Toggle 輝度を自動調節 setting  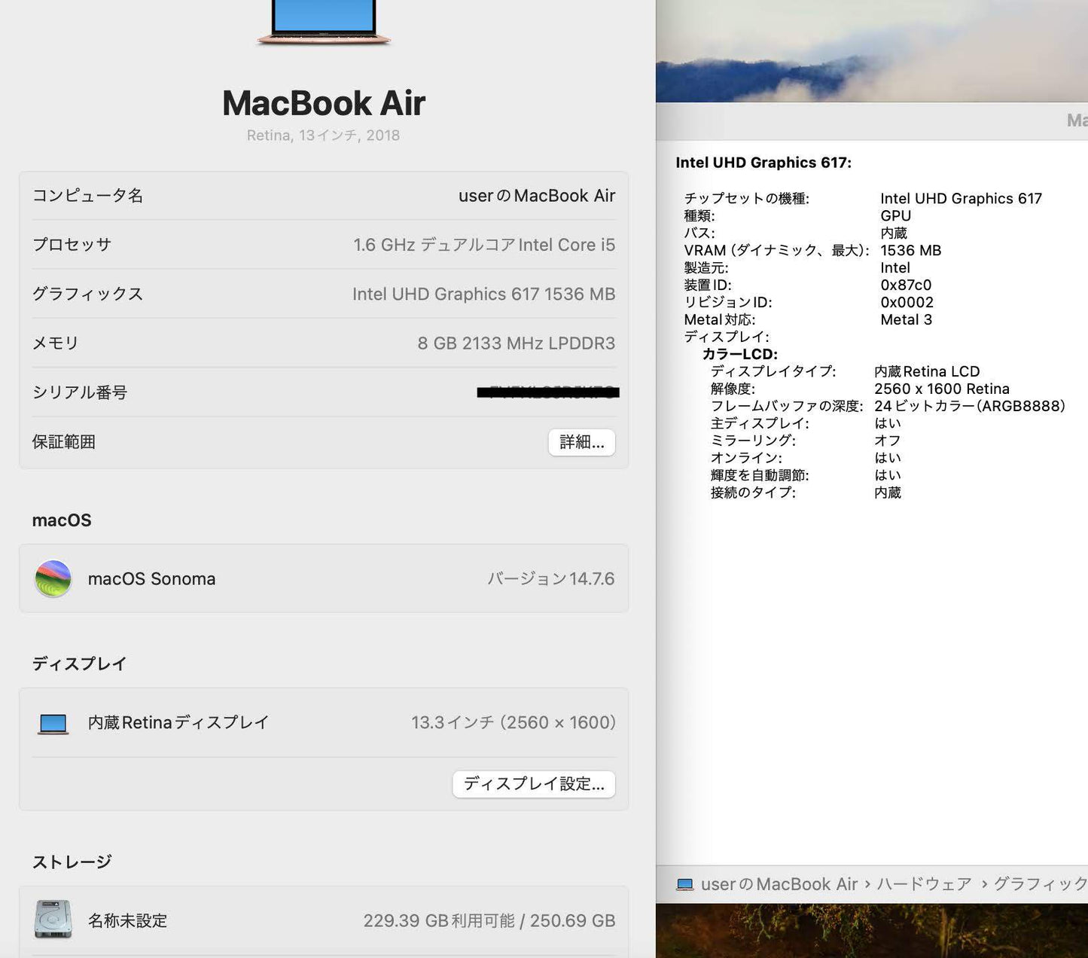tap(760, 475)
